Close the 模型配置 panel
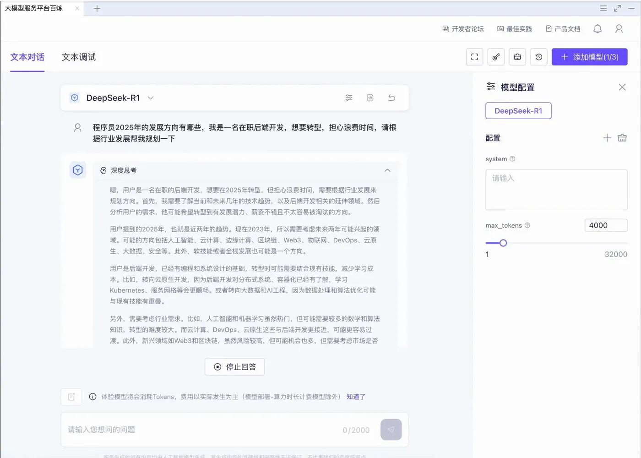The width and height of the screenshot is (641, 458). (x=622, y=87)
